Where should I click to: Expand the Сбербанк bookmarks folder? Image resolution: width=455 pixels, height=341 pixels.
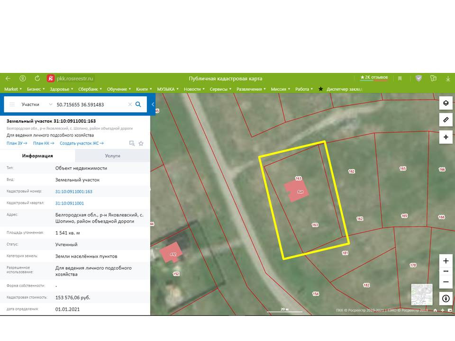91,89
